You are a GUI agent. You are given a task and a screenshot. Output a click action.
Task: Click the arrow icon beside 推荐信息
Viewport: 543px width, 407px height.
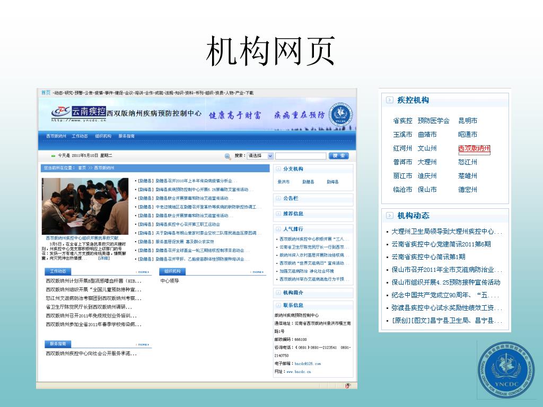pyautogui.click(x=278, y=214)
